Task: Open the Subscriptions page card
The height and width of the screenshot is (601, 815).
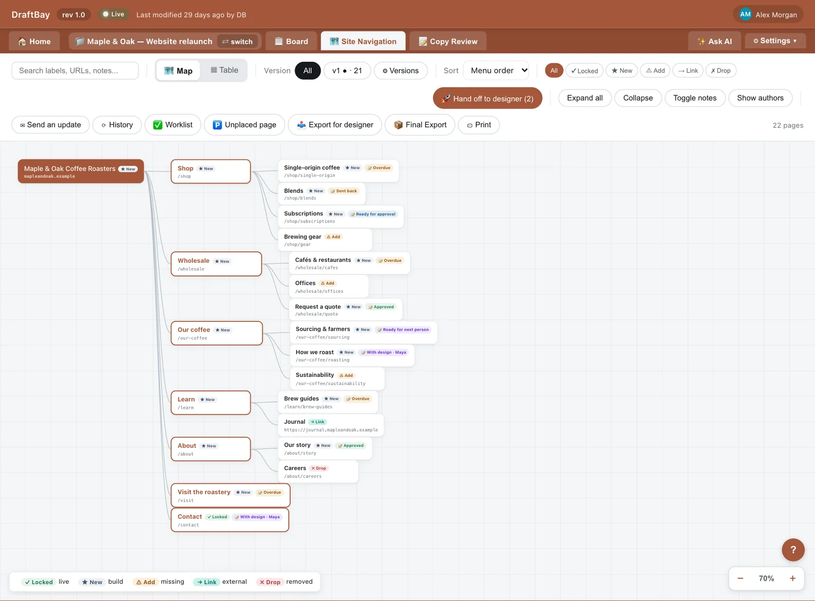Action: coord(341,217)
